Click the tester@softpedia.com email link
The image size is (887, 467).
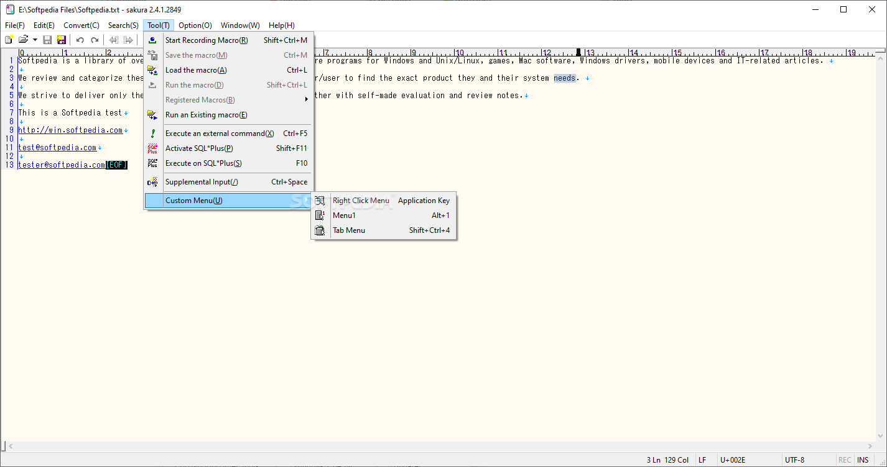tap(62, 165)
